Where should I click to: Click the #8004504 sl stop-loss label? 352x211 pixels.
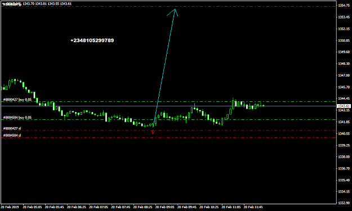click(12, 136)
